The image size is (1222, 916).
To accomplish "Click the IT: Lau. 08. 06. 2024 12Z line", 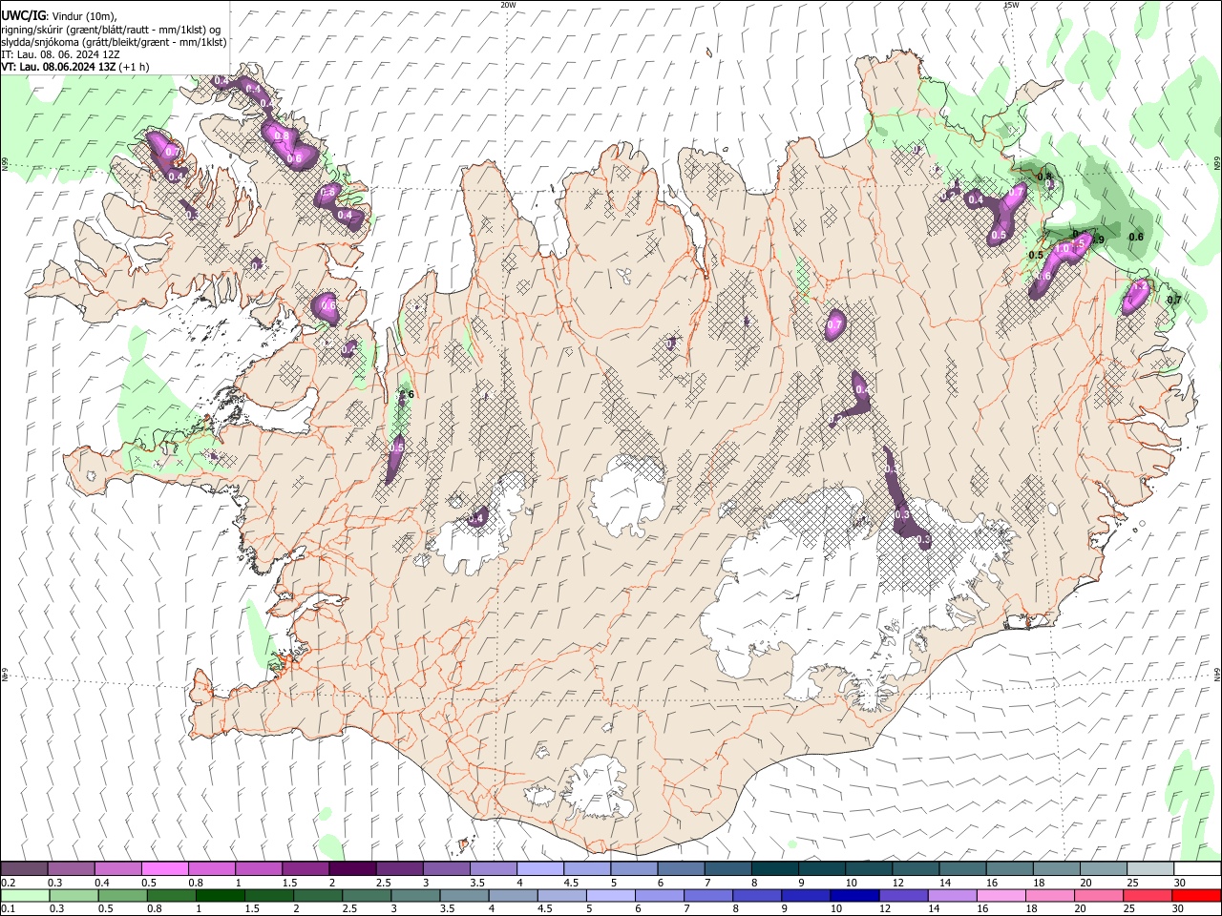I will (x=59, y=54).
